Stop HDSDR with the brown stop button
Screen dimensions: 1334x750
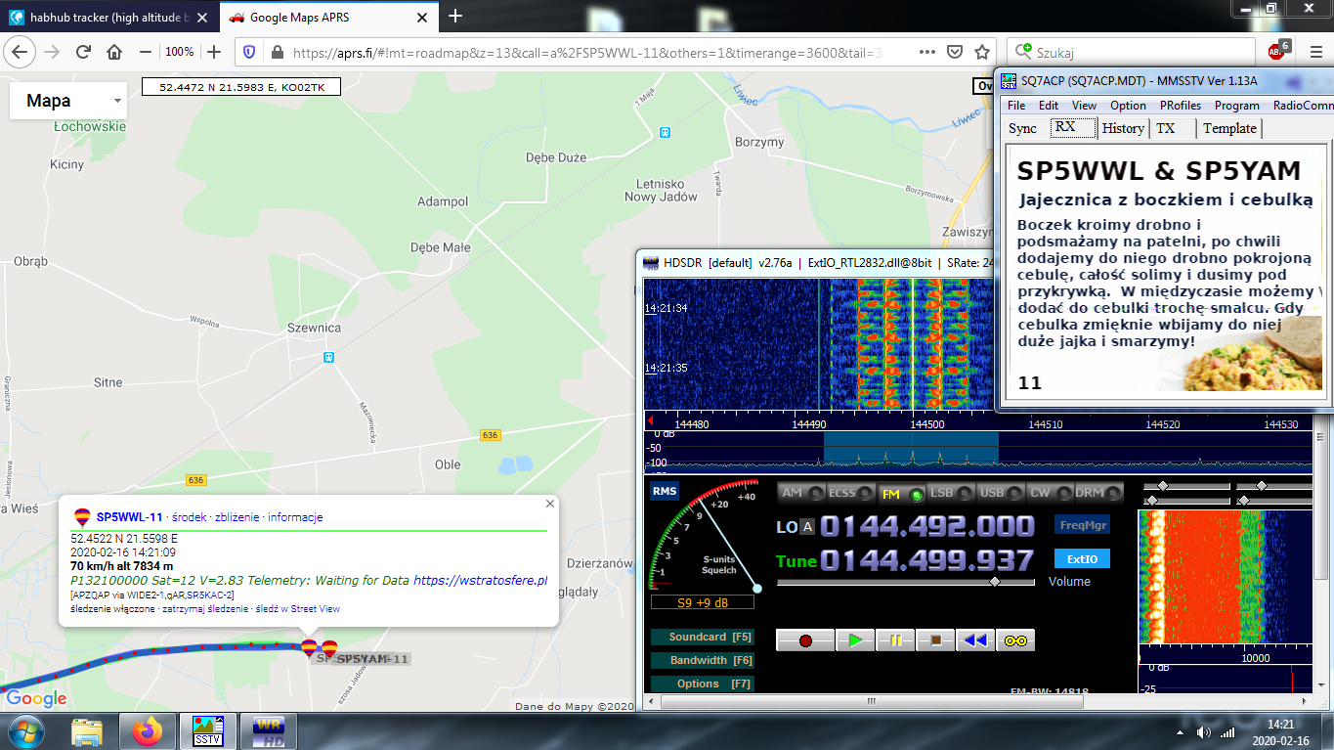[935, 640]
